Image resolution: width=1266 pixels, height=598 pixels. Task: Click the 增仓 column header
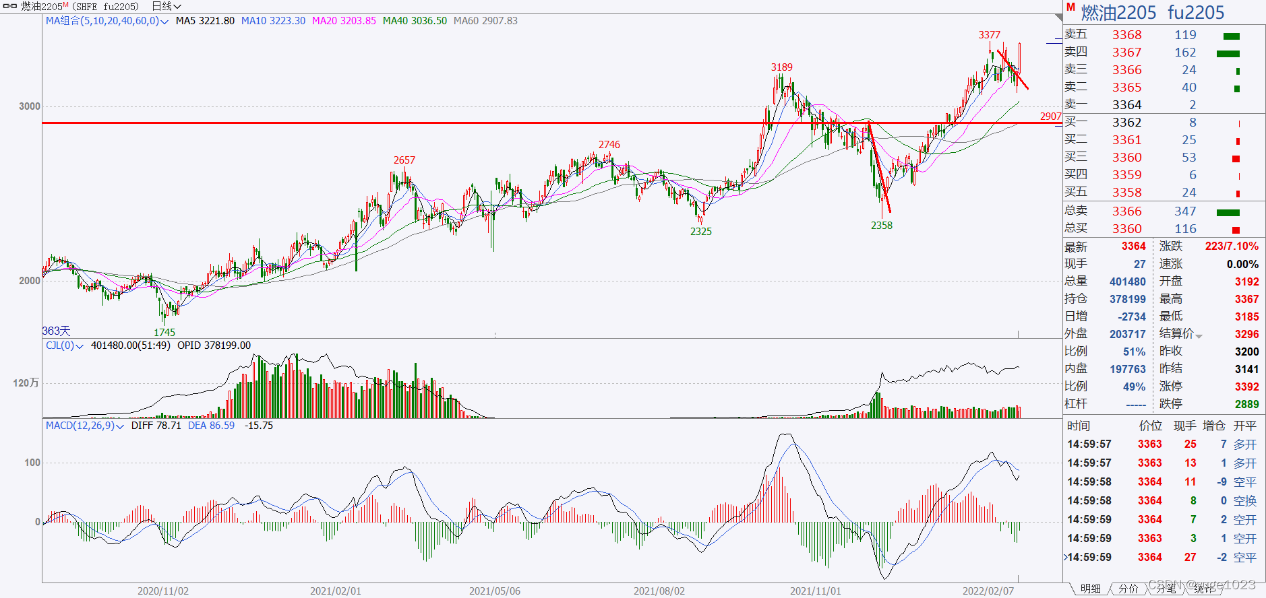point(1214,426)
